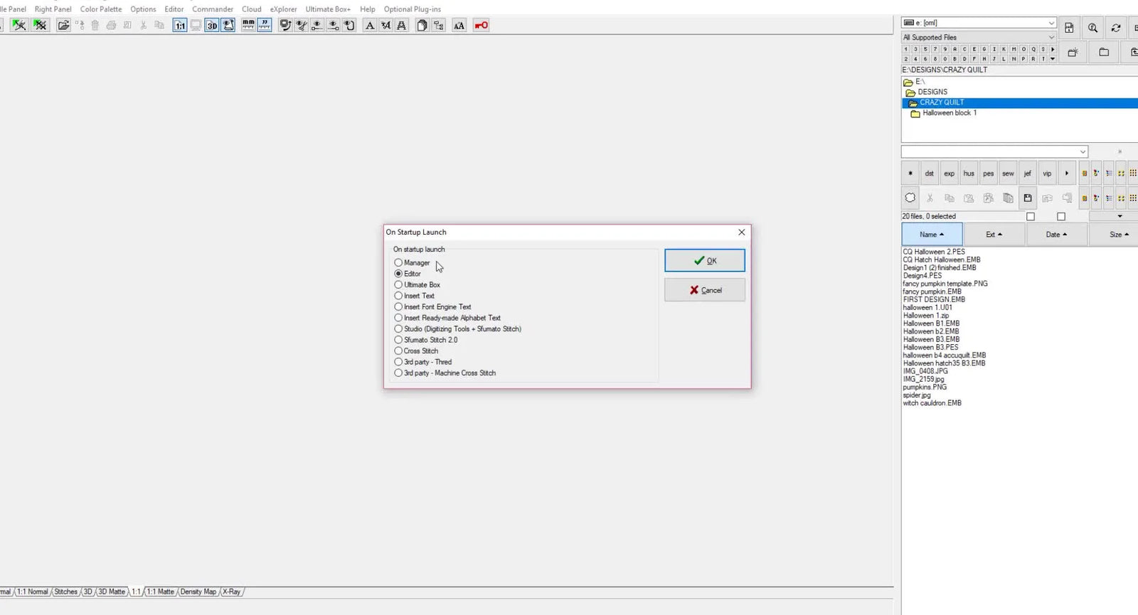Viewport: 1138px width, 615px height.
Task: Select the Halloween block 1 folder
Action: coord(950,113)
